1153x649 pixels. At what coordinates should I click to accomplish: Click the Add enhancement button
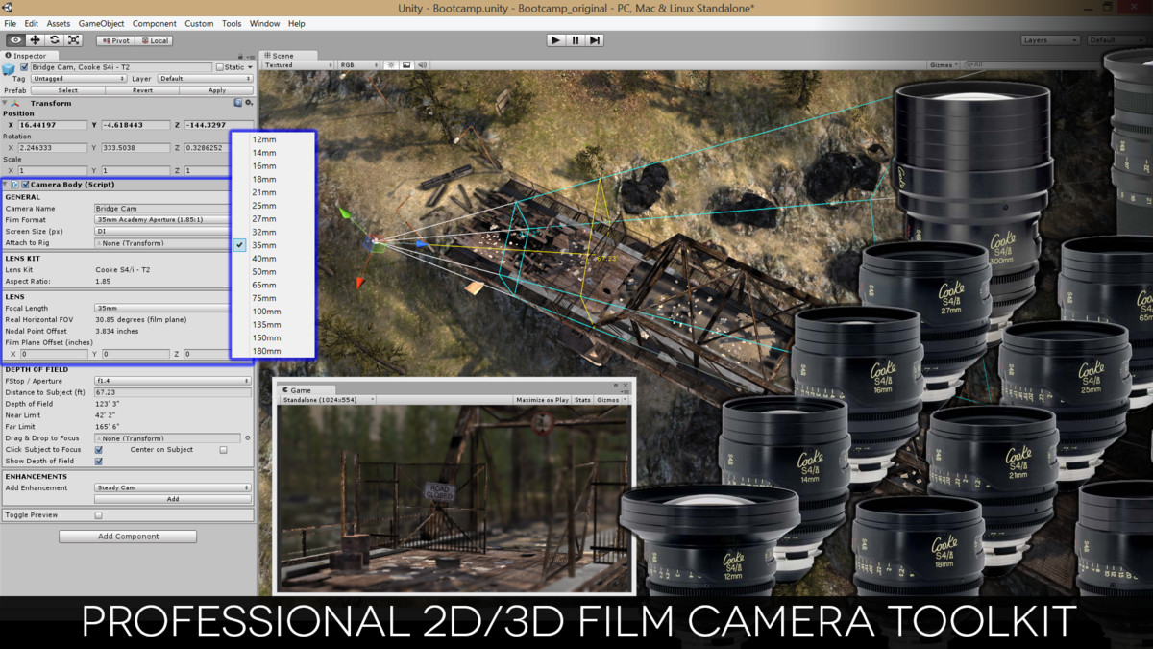coord(173,500)
